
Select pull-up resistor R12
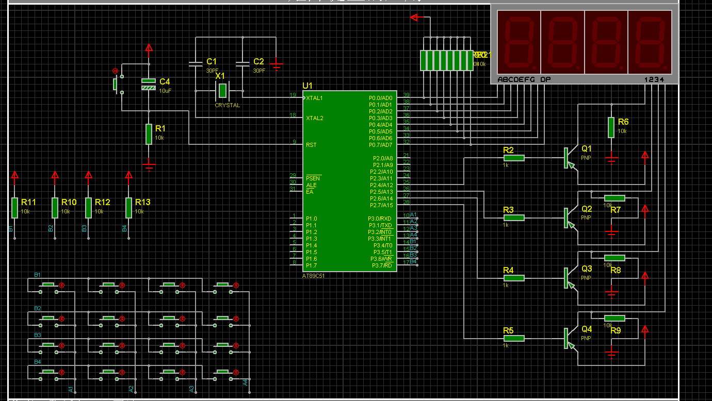(x=88, y=208)
